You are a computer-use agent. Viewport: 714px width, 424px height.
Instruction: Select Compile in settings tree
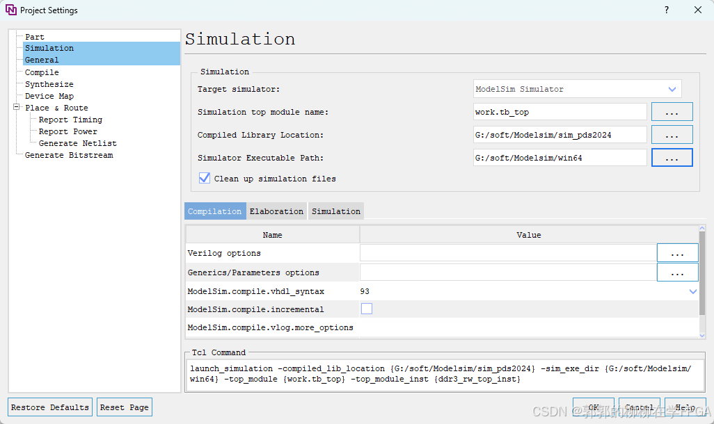42,72
